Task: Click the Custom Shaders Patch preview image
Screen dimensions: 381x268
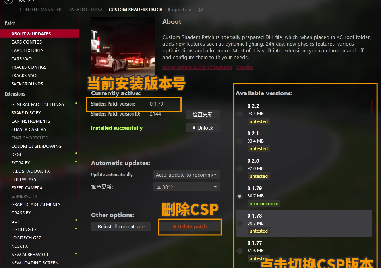Action: [123, 46]
